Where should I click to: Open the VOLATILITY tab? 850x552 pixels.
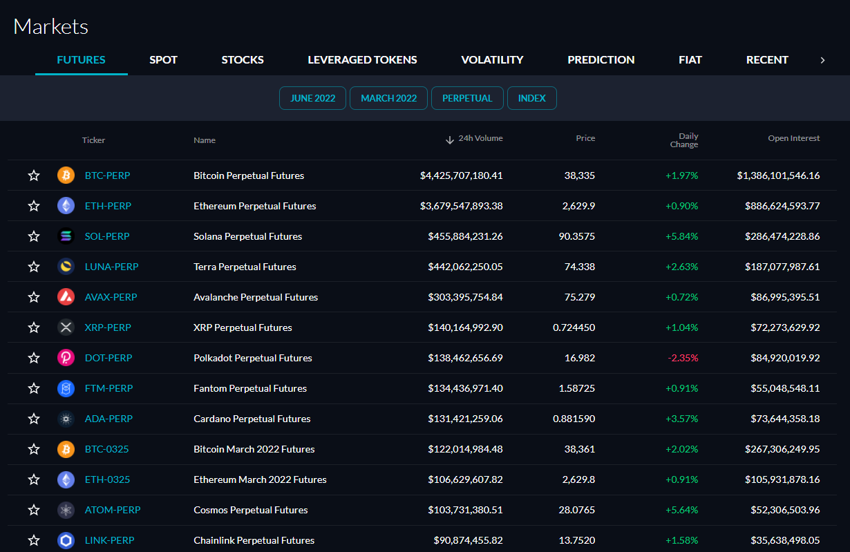tap(492, 59)
